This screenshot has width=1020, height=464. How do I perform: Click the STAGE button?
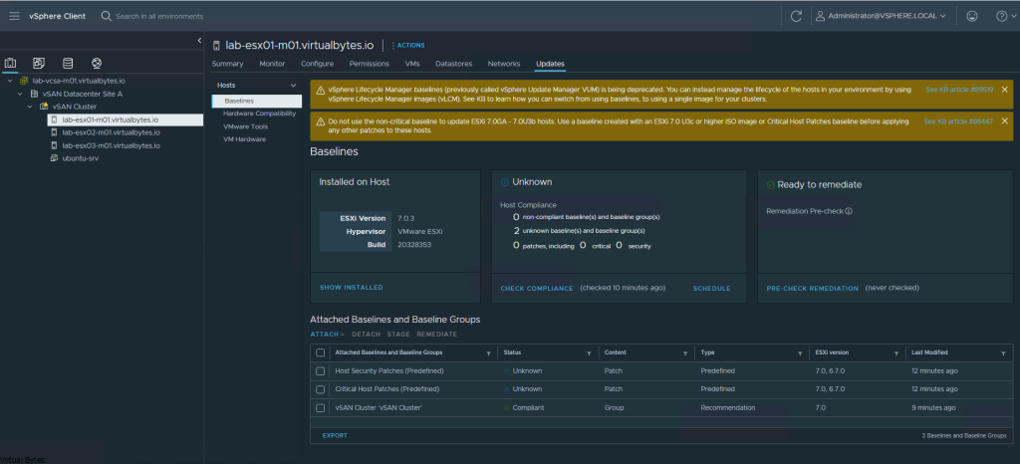point(398,335)
